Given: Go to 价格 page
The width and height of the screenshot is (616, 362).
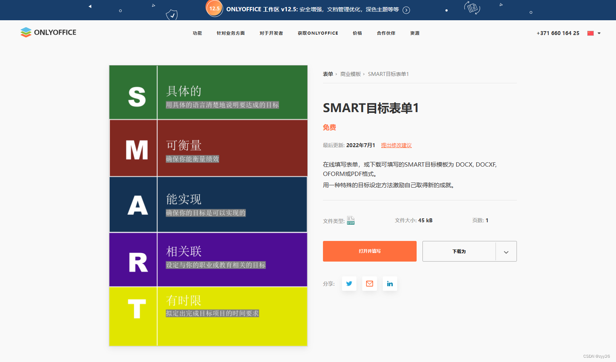Looking at the screenshot, I should click(357, 33).
